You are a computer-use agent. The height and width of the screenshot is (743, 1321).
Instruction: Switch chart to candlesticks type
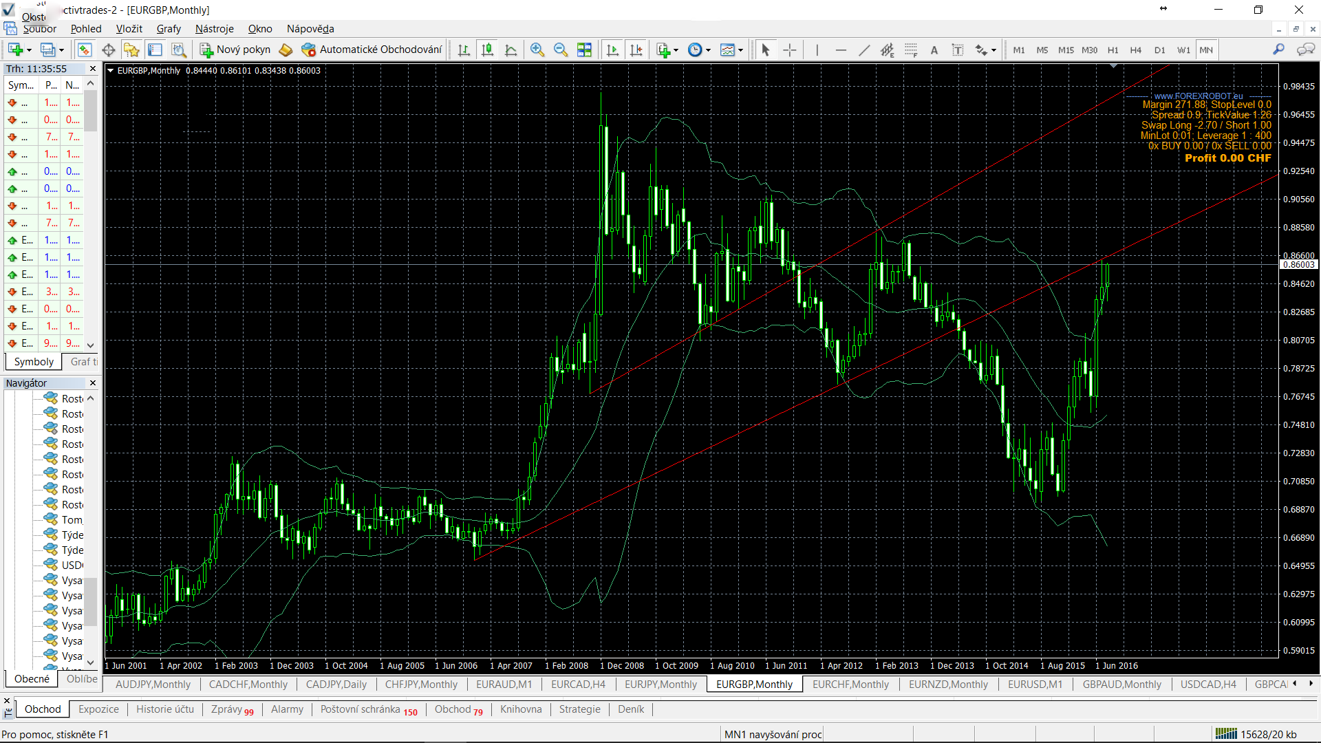pos(487,50)
